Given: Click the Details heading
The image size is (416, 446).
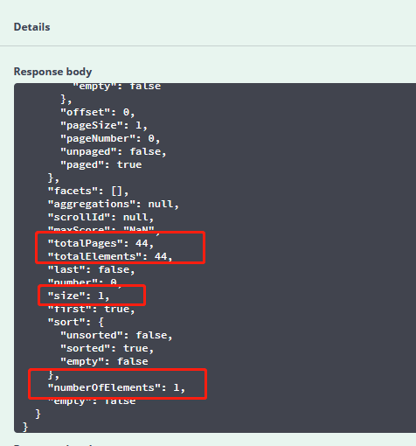Looking at the screenshot, I should click(31, 27).
